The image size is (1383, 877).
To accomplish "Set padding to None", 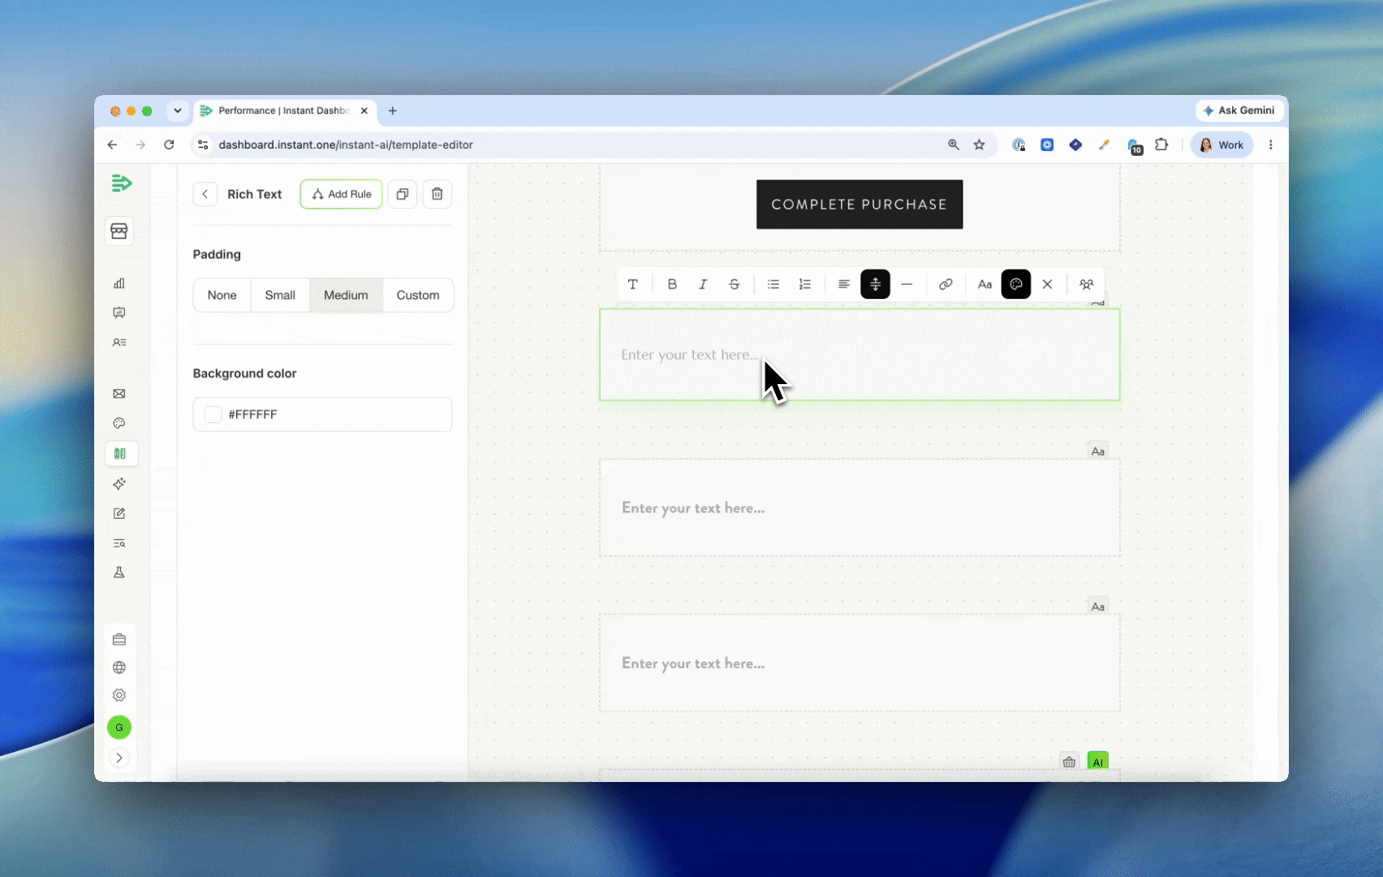I will tap(222, 295).
